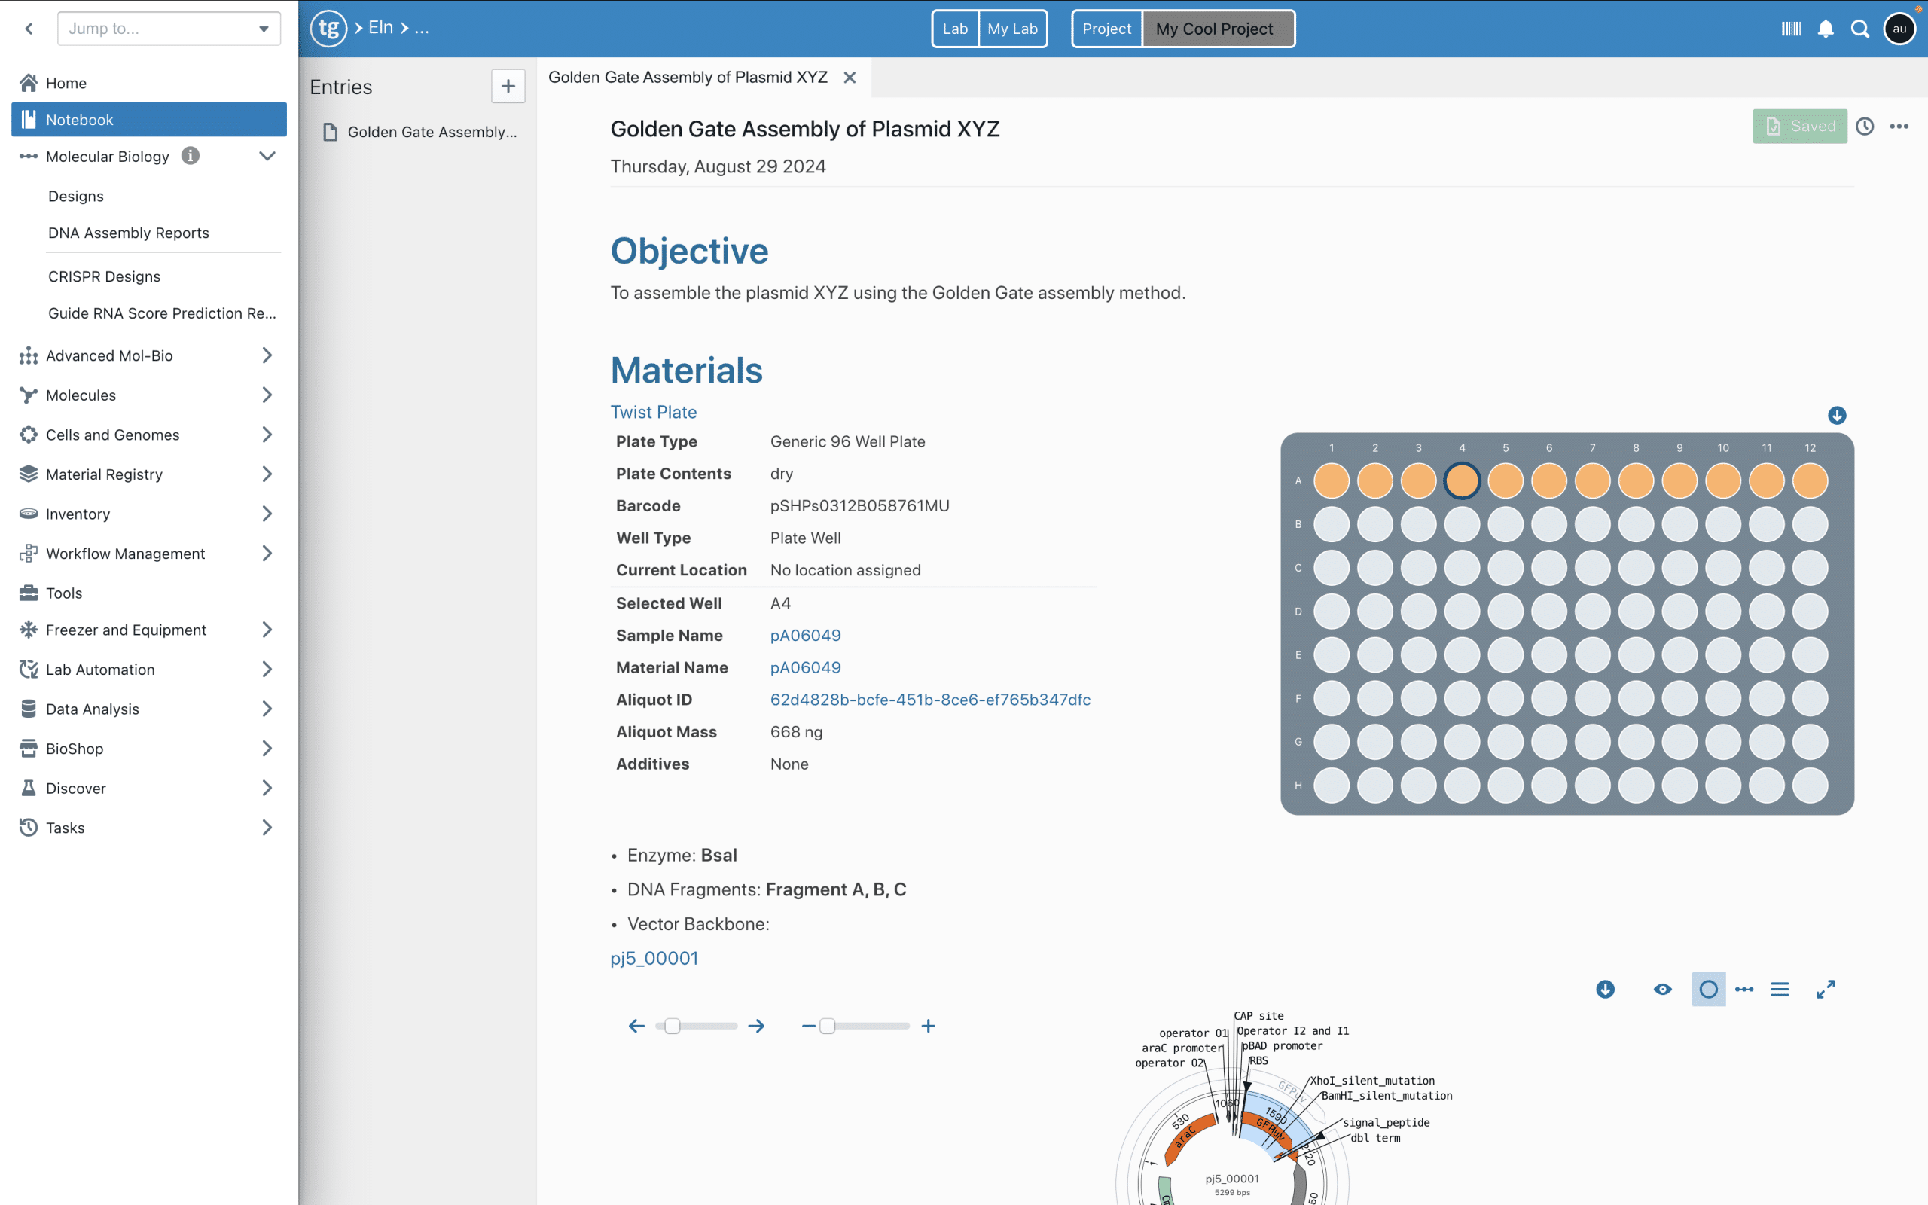The width and height of the screenshot is (1928, 1205).
Task: Open the barcode scanner tool
Action: [1790, 28]
